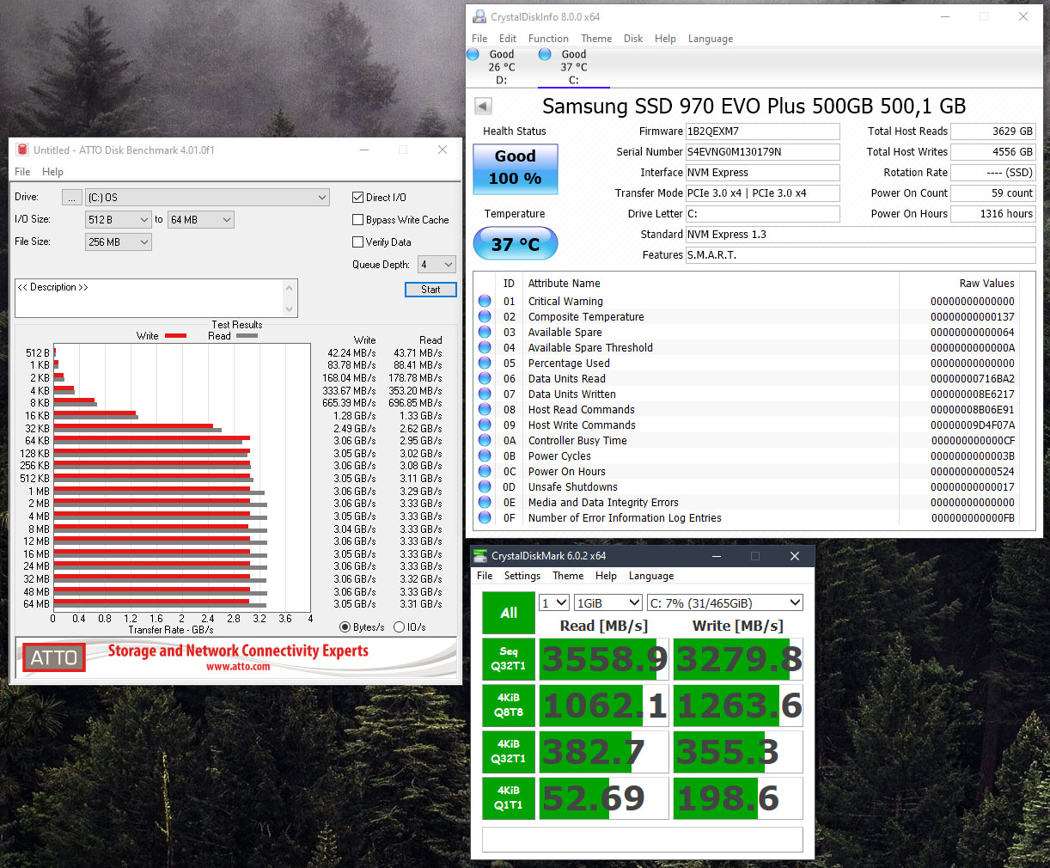The height and width of the screenshot is (868, 1050).
Task: Click the status orb beside Number of Error Information Log Entries
Action: (x=485, y=517)
